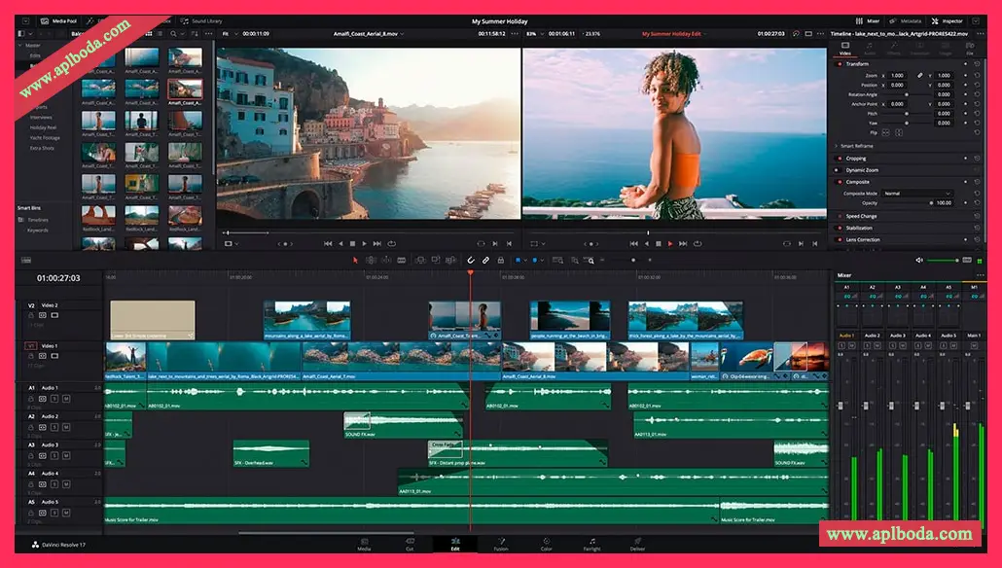Click the Blade Edit Mode tool
This screenshot has width=1002, height=568.
point(401,260)
